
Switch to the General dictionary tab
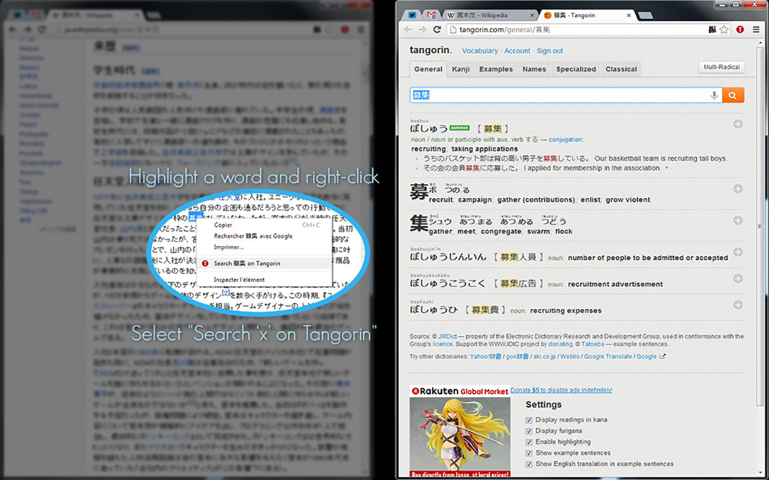(428, 69)
